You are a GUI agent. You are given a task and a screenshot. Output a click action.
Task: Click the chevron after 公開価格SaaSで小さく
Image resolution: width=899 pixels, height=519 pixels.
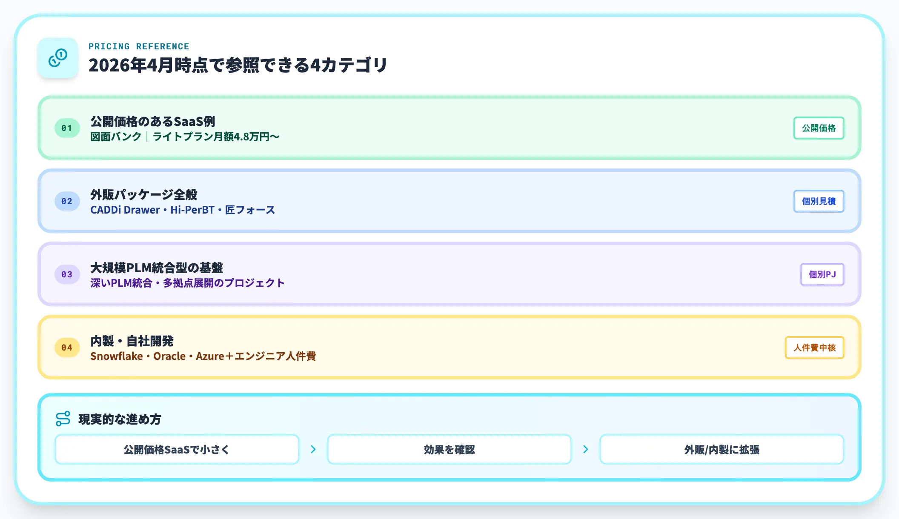click(x=314, y=449)
